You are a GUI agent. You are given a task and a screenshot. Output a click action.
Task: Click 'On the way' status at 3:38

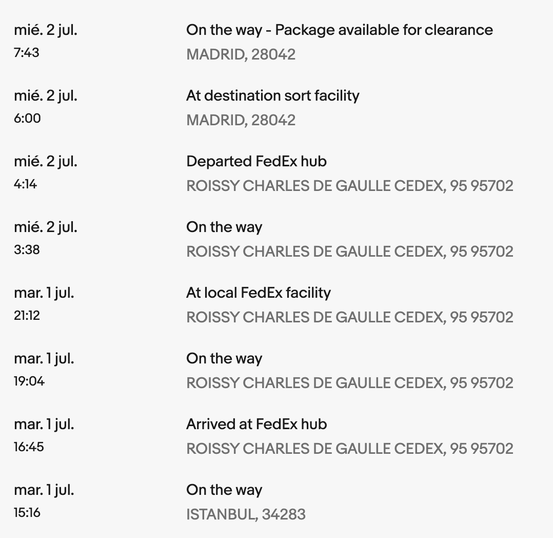coord(224,227)
